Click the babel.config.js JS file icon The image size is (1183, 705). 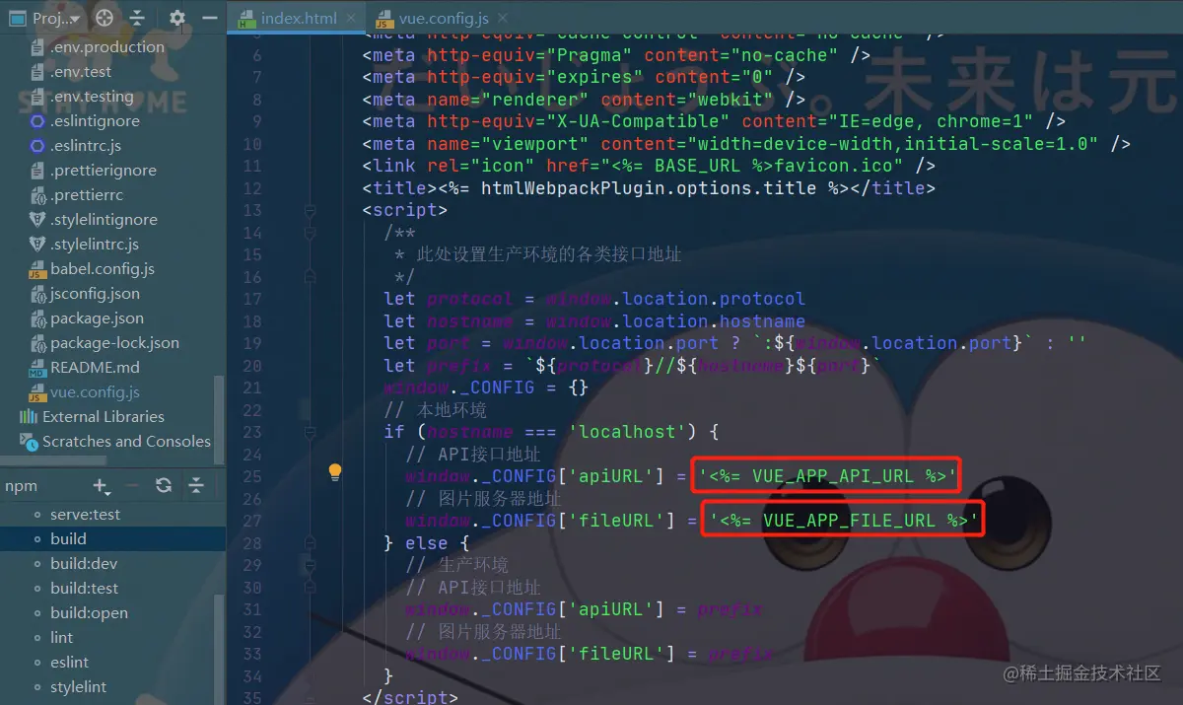point(37,269)
